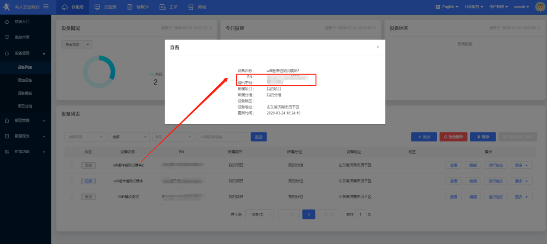This screenshot has height=244, width=547.
Task: Select 添加设备 in the sidebar
Action: (x=25, y=80)
